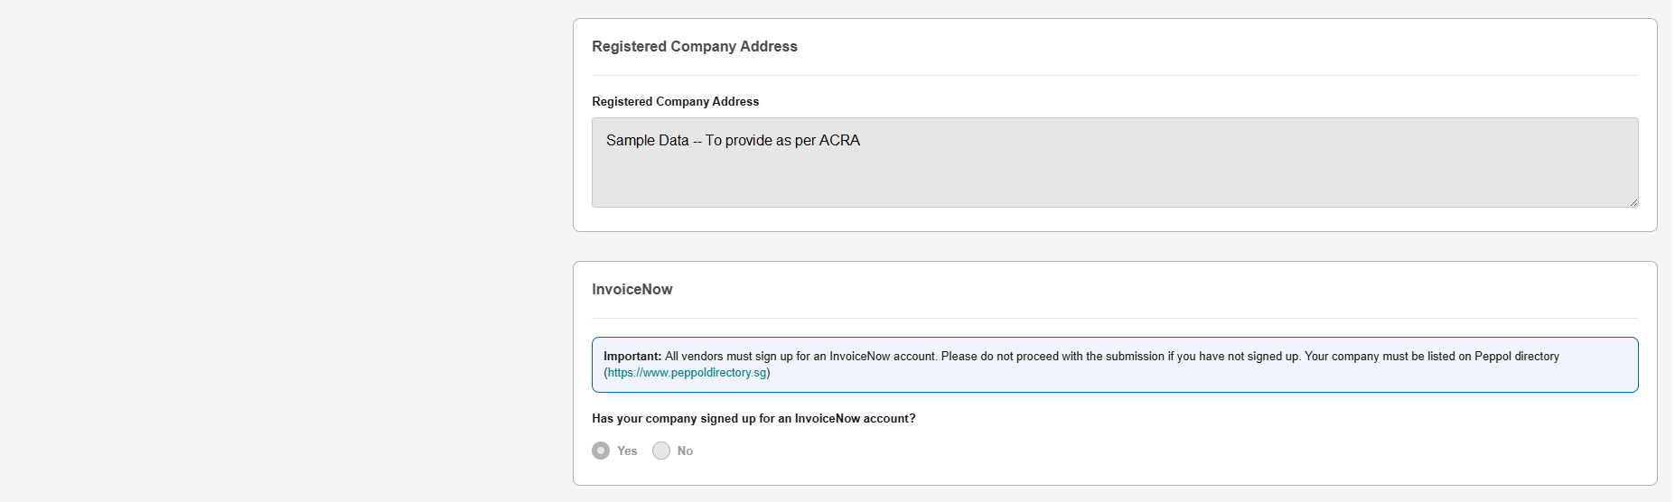Viewport: 1675px width, 502px height.
Task: Click the "Yes" label text
Action: point(627,451)
